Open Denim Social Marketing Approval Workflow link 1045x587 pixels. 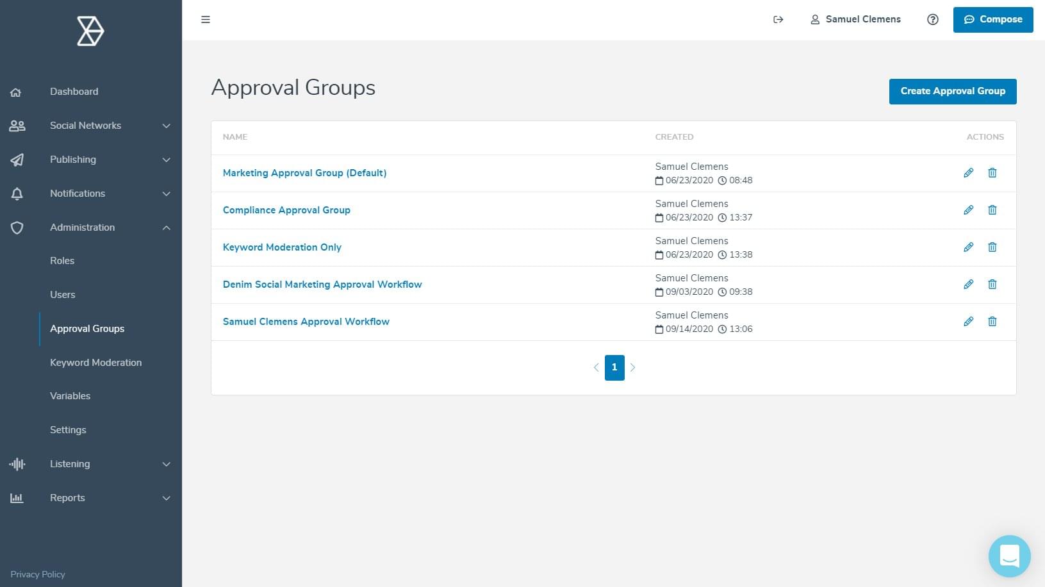click(322, 285)
